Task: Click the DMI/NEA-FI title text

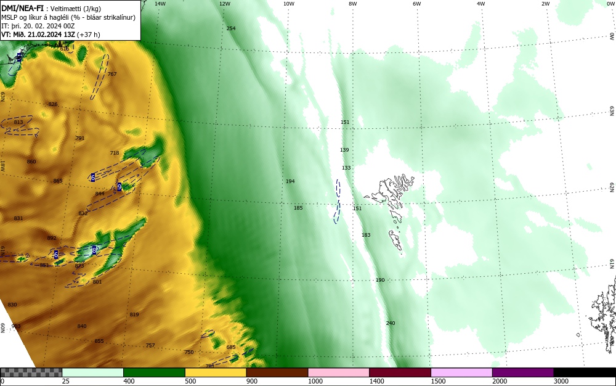Action: tap(22, 8)
